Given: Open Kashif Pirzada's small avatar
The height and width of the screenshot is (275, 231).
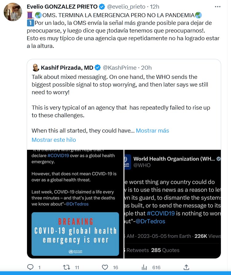Looking at the screenshot, I should 35,68.
